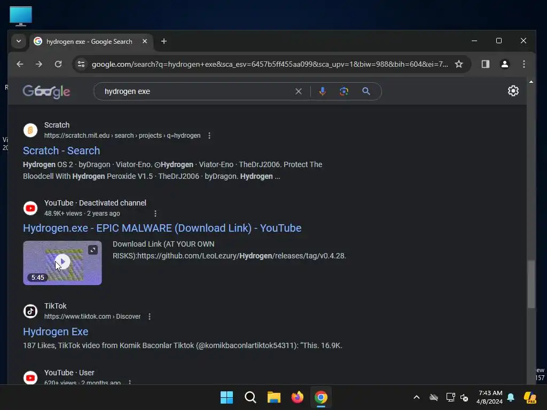This screenshot has width=547, height=410.
Task: Open the tab search dropdown arrow
Action: coord(19,41)
